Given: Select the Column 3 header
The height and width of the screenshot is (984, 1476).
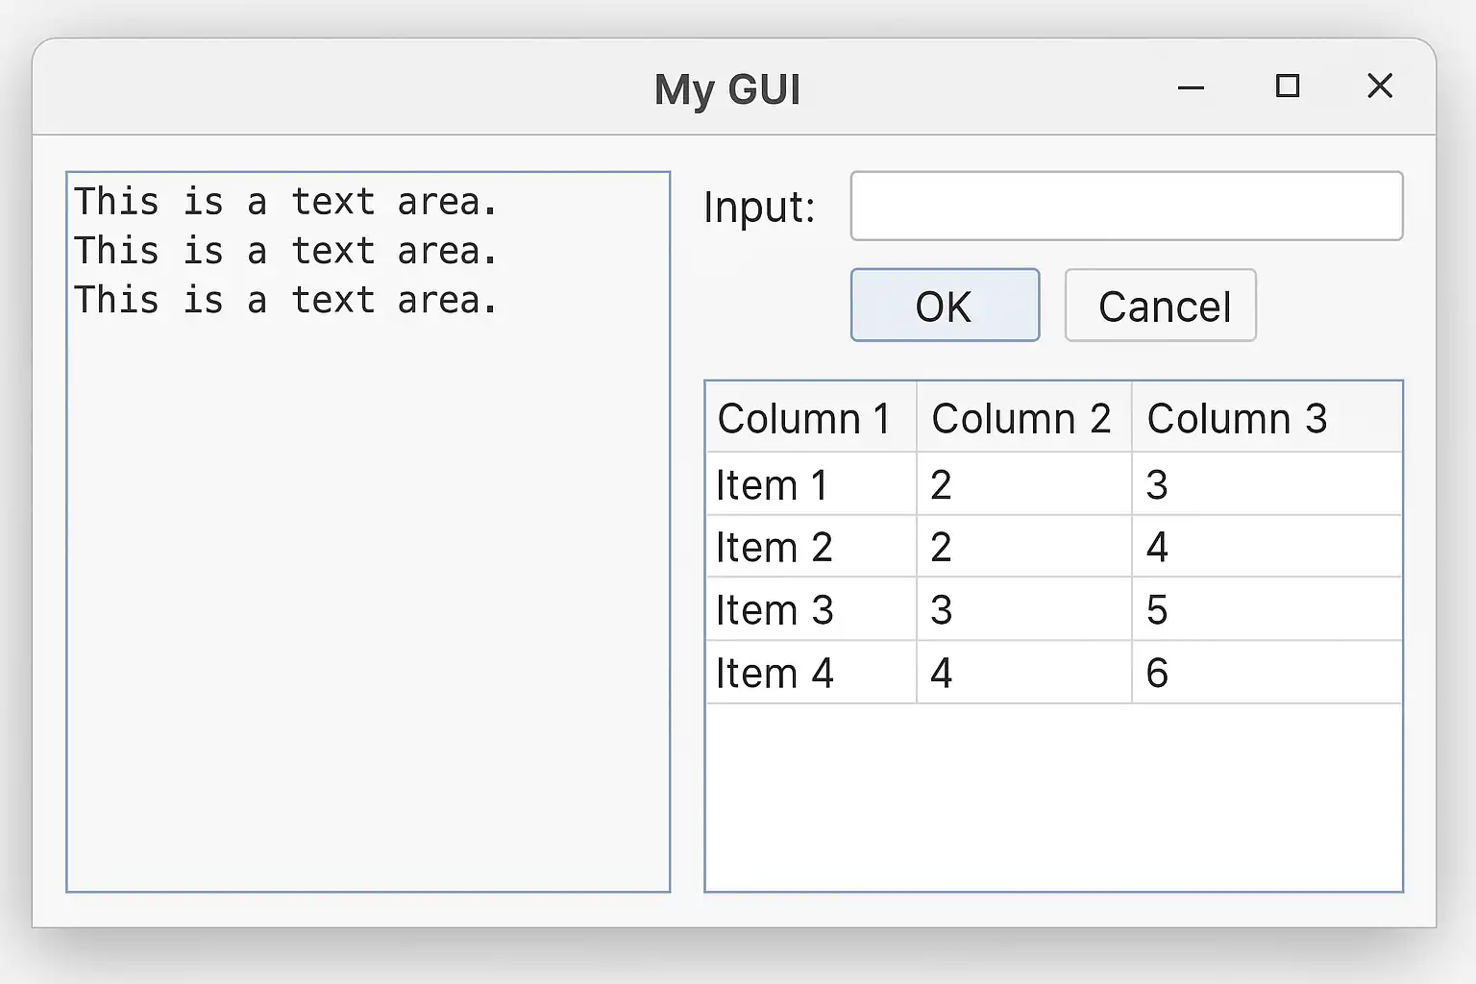Looking at the screenshot, I should 1238,419.
